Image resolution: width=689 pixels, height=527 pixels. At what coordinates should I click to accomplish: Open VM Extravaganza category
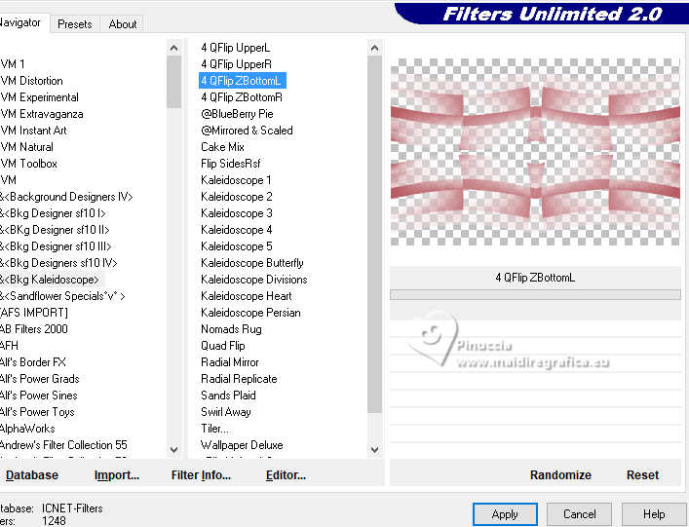pos(42,114)
